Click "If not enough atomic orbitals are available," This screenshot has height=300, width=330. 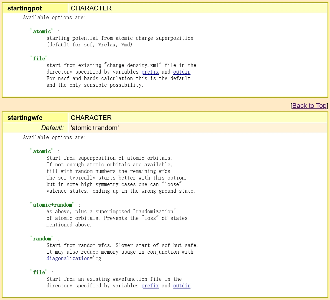109,165
